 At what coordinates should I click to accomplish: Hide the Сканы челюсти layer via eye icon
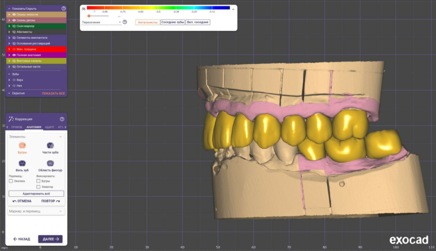[x=14, y=14]
